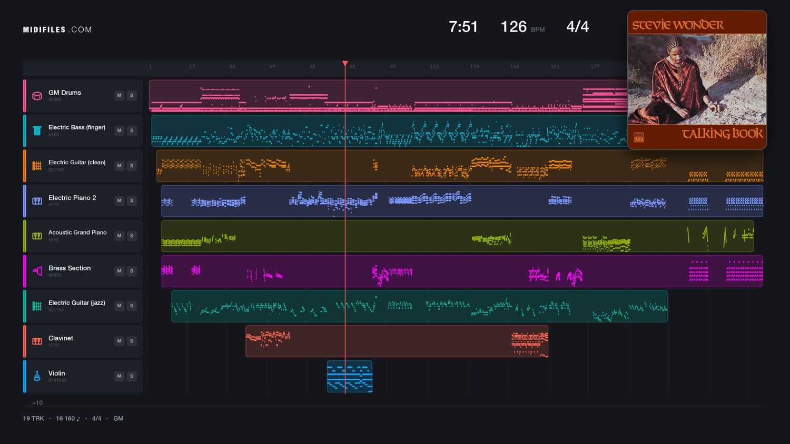Click the GM Drums drum icon
This screenshot has width=790, height=444.
click(37, 96)
